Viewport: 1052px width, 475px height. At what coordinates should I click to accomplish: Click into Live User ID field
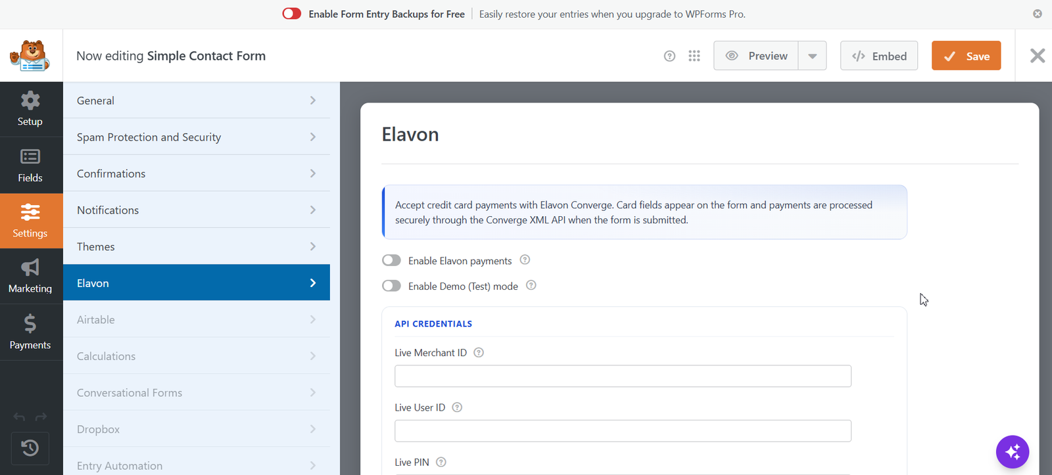pyautogui.click(x=623, y=431)
